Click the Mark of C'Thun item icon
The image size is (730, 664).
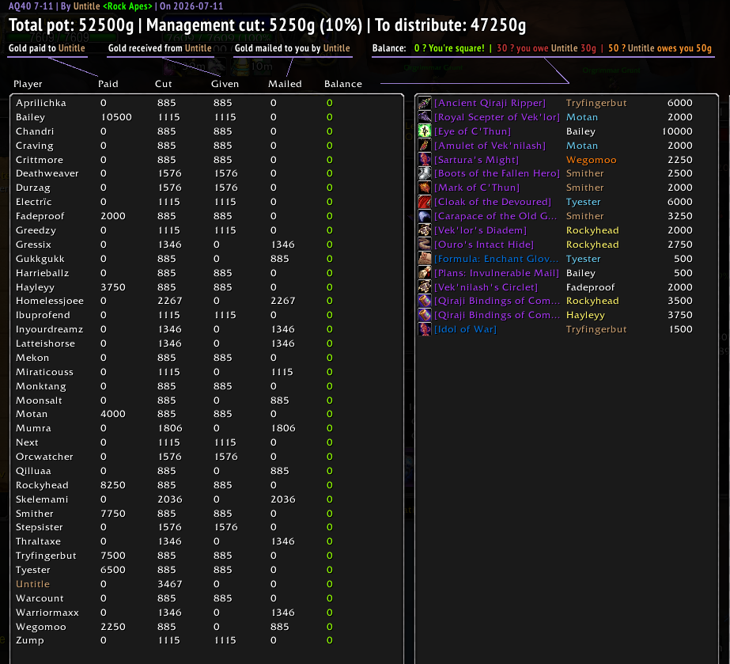click(424, 188)
